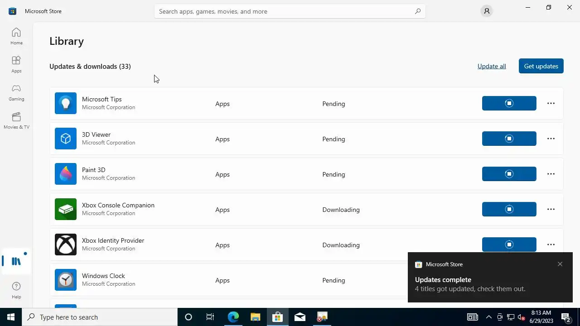Open the 3D Viewer app icon
The width and height of the screenshot is (580, 326).
(x=66, y=139)
